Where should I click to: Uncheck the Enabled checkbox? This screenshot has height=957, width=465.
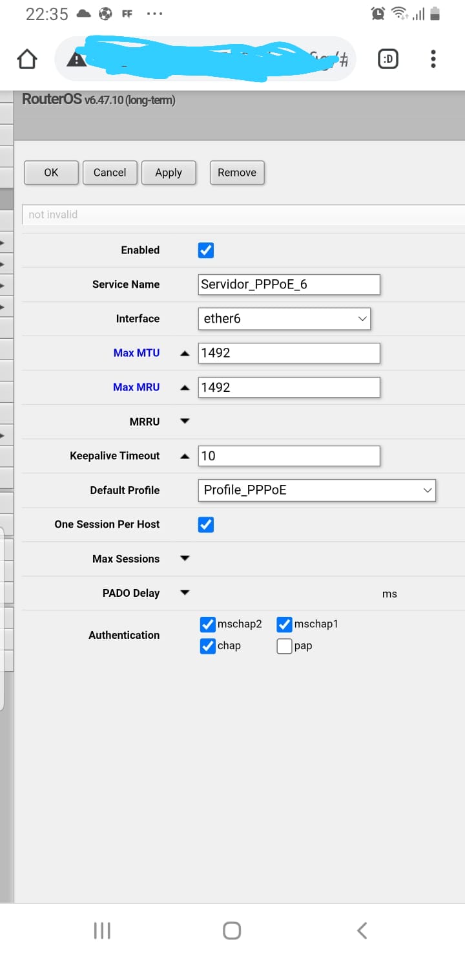click(x=205, y=250)
